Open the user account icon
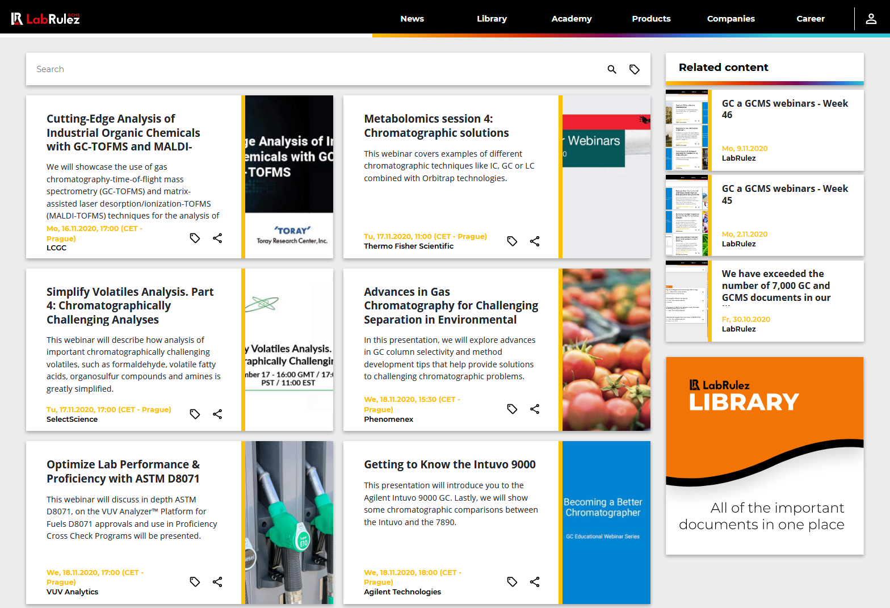 pyautogui.click(x=871, y=19)
